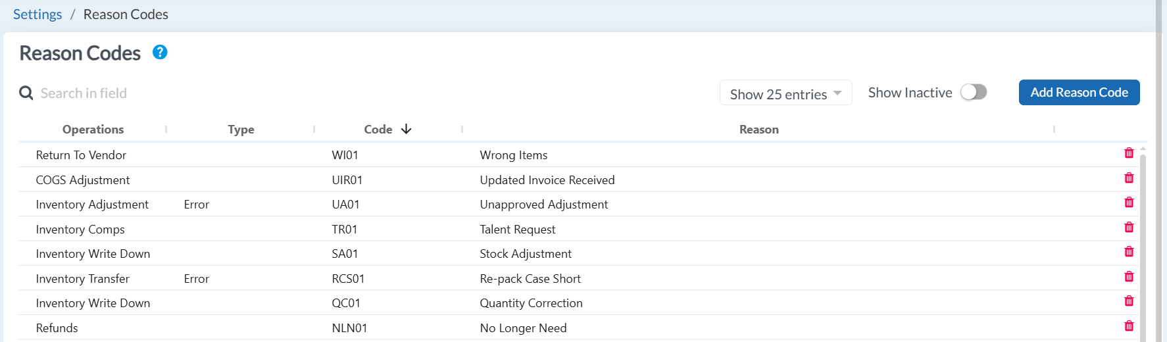Enable the Show Inactive toggle
This screenshot has height=342, width=1167.
click(974, 92)
